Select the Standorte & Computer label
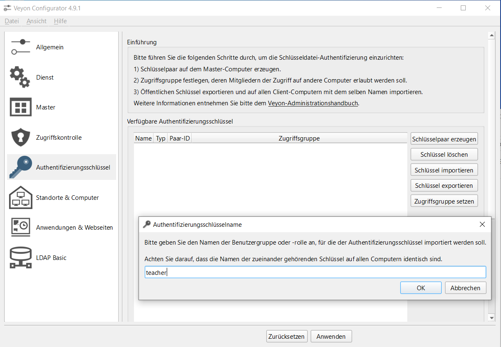 (68, 198)
